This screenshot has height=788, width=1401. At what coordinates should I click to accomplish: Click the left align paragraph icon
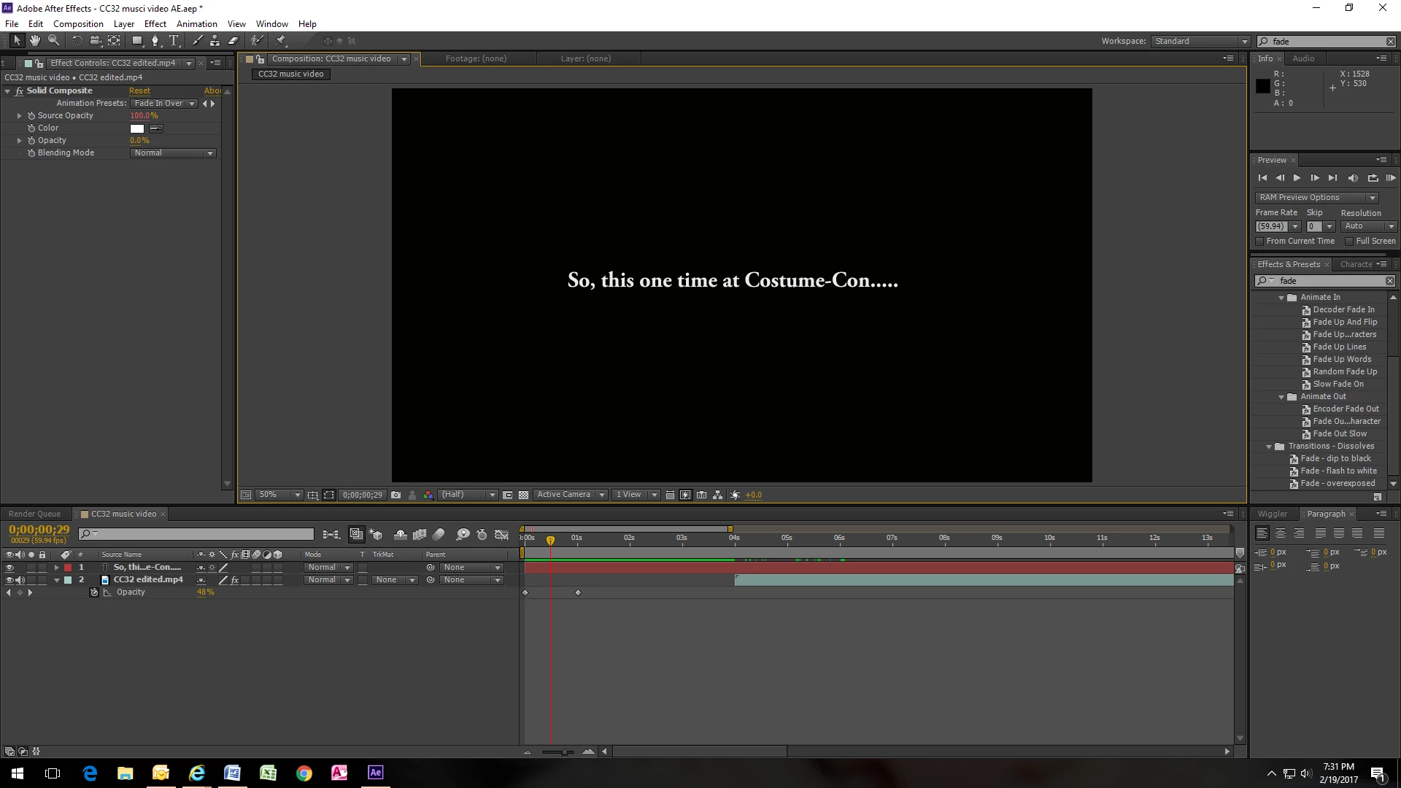1262,533
